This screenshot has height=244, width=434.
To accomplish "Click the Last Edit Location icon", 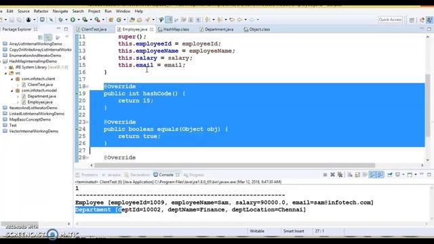I will coord(232,20).
